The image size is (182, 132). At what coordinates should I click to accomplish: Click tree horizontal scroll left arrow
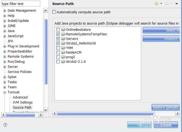[x=4, y=115]
